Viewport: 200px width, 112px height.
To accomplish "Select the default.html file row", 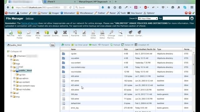I will (x=126, y=103).
